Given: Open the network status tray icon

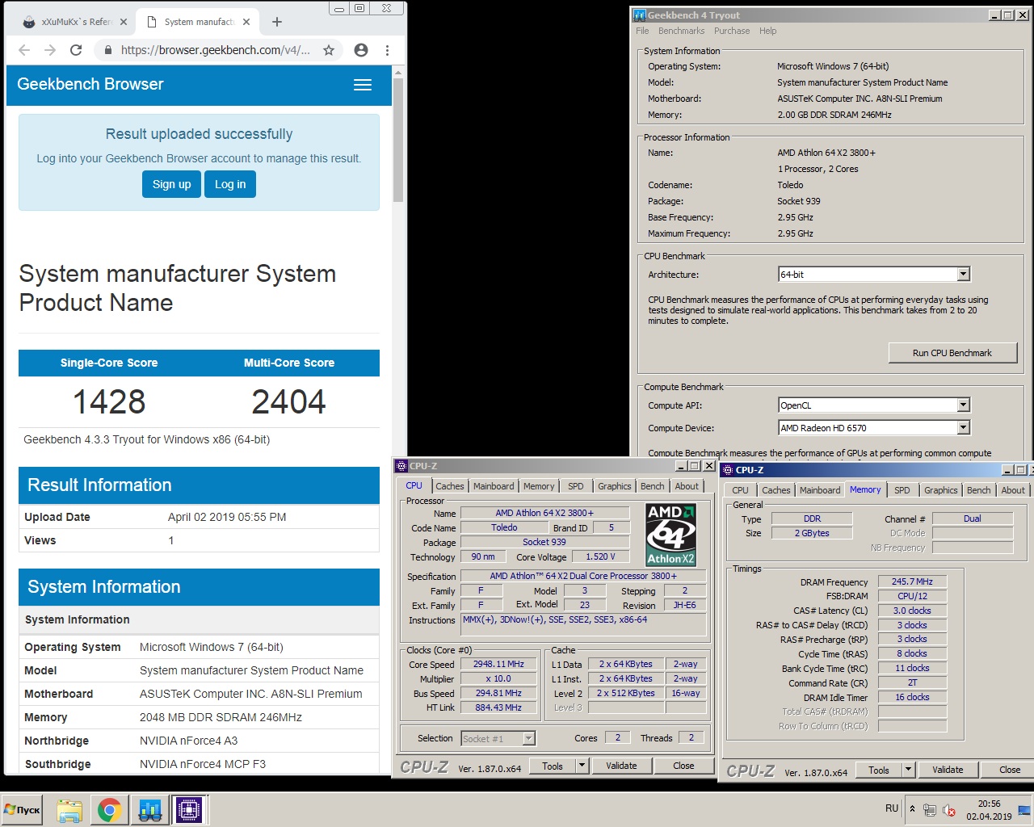Looking at the screenshot, I should [x=930, y=810].
